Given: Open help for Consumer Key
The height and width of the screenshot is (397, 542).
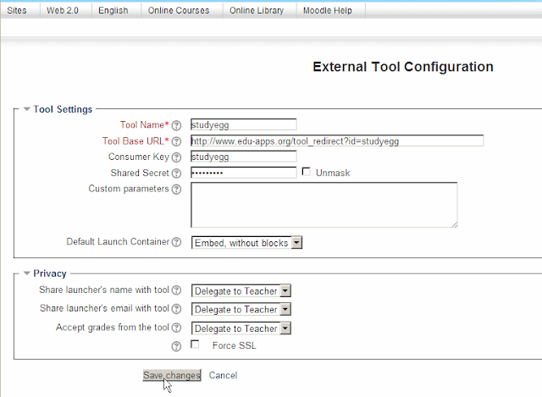Looking at the screenshot, I should (176, 157).
